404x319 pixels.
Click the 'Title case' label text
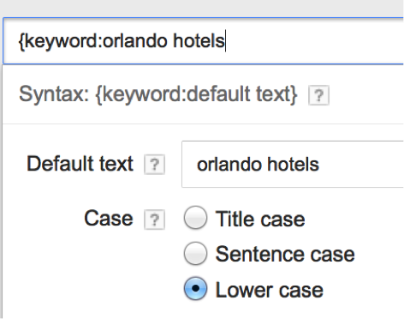(260, 220)
